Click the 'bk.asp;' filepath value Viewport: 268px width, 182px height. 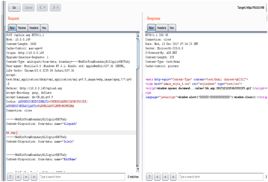coord(11,133)
